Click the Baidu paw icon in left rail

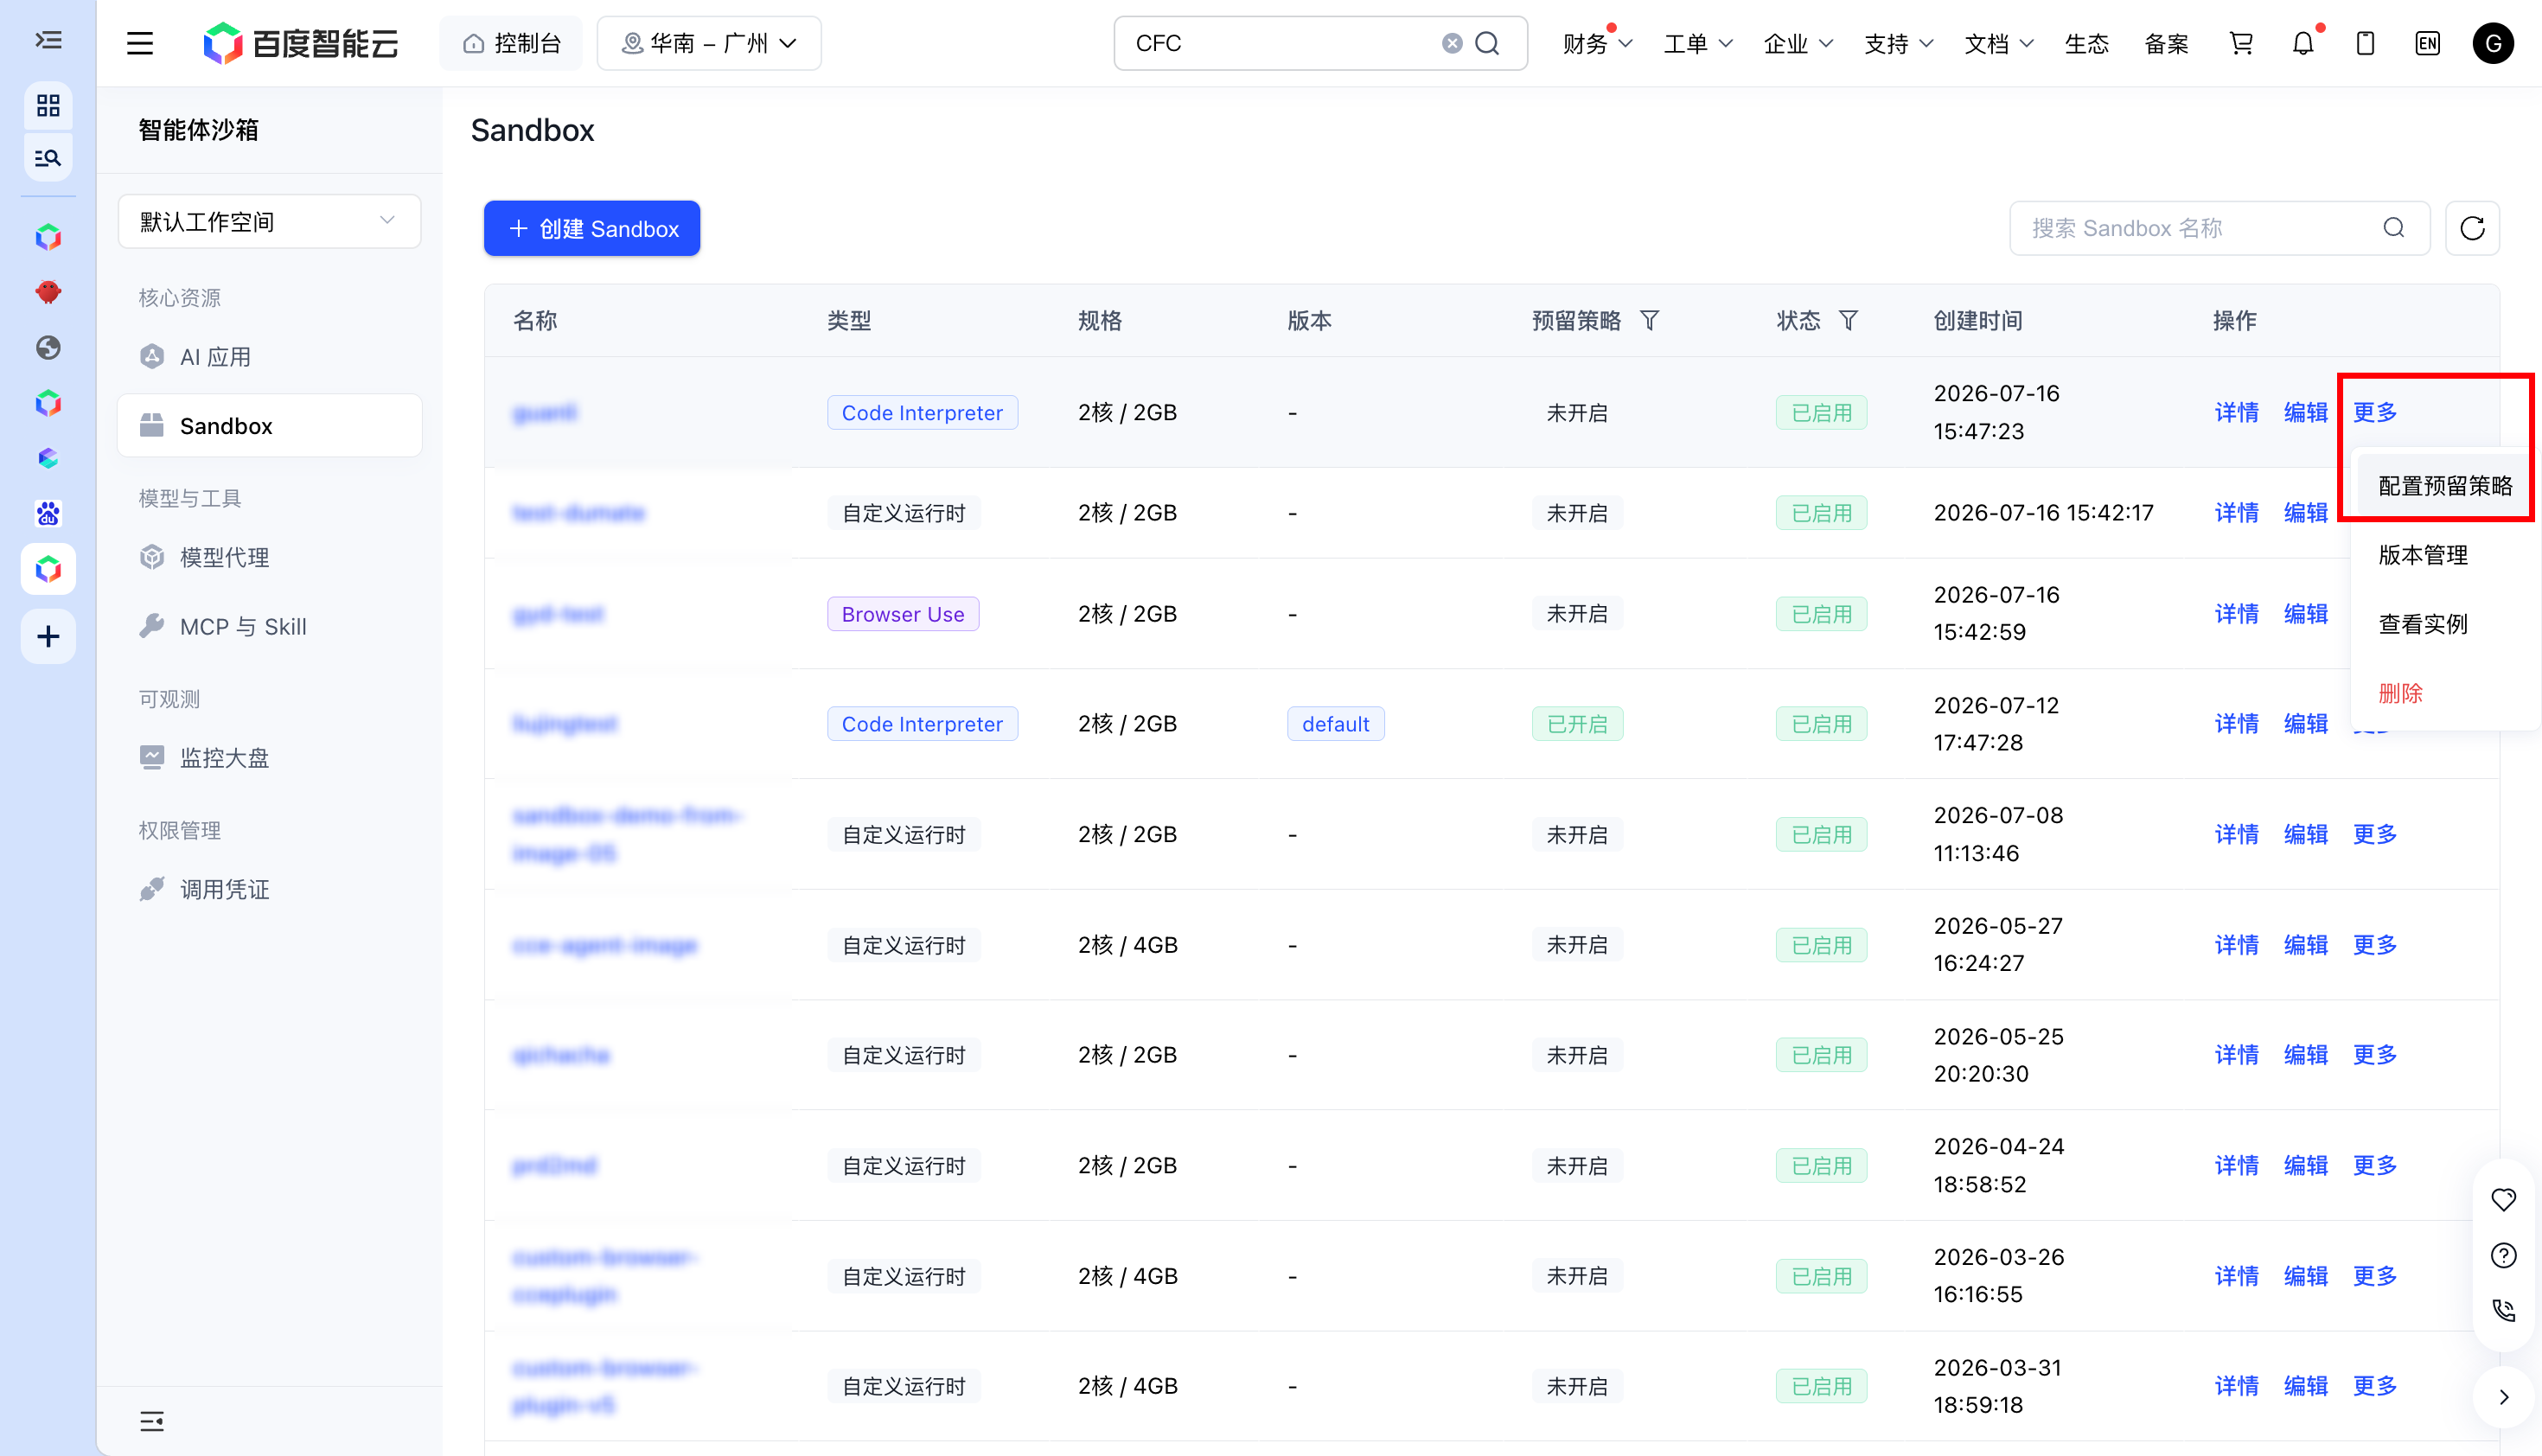tap(48, 513)
